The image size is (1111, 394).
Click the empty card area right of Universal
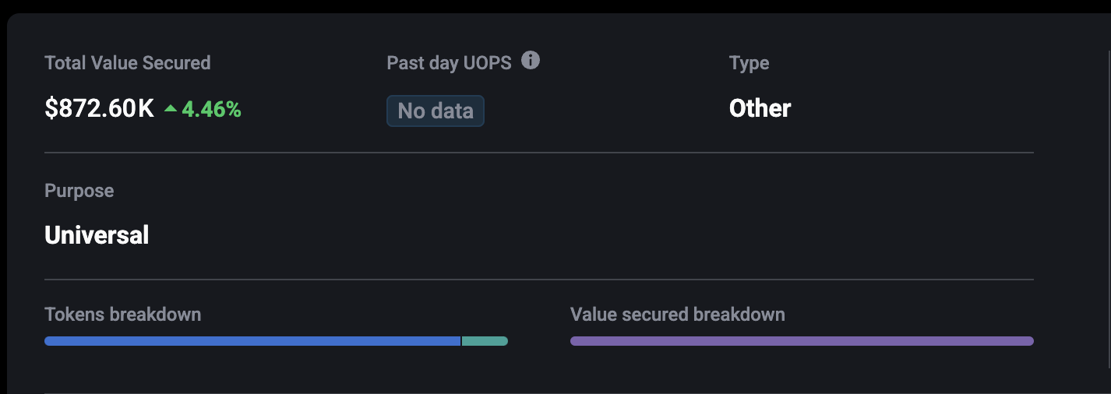[x=592, y=235]
